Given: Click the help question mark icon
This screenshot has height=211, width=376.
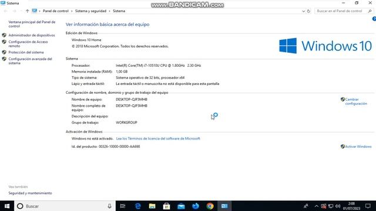Looking at the screenshot, I should coord(374,19).
